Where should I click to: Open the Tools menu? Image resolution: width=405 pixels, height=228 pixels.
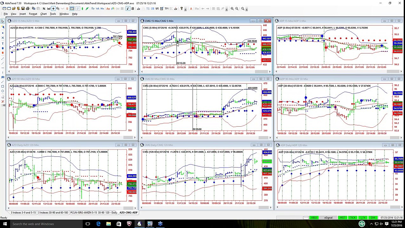pos(53,14)
